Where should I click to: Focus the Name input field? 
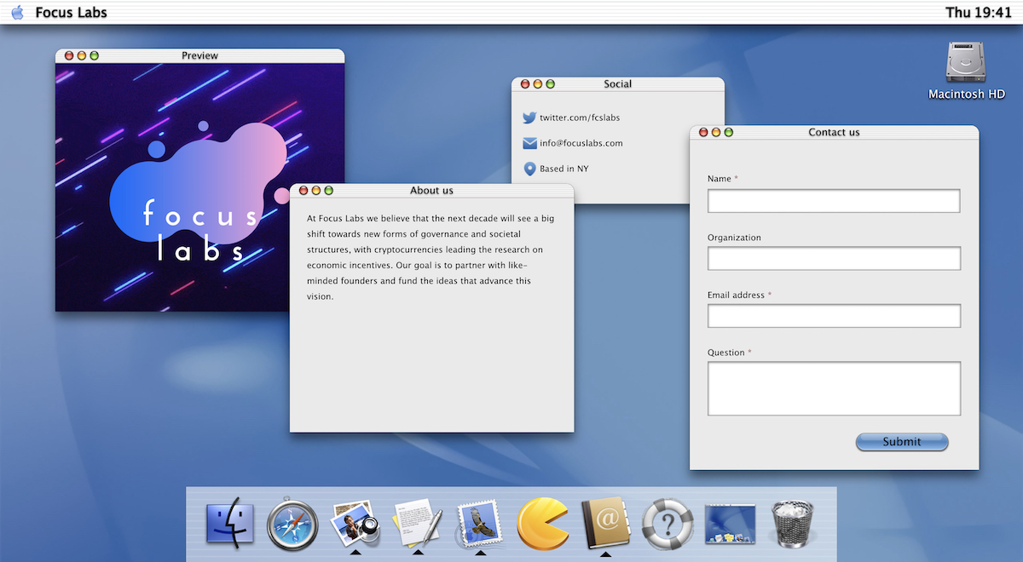click(834, 201)
